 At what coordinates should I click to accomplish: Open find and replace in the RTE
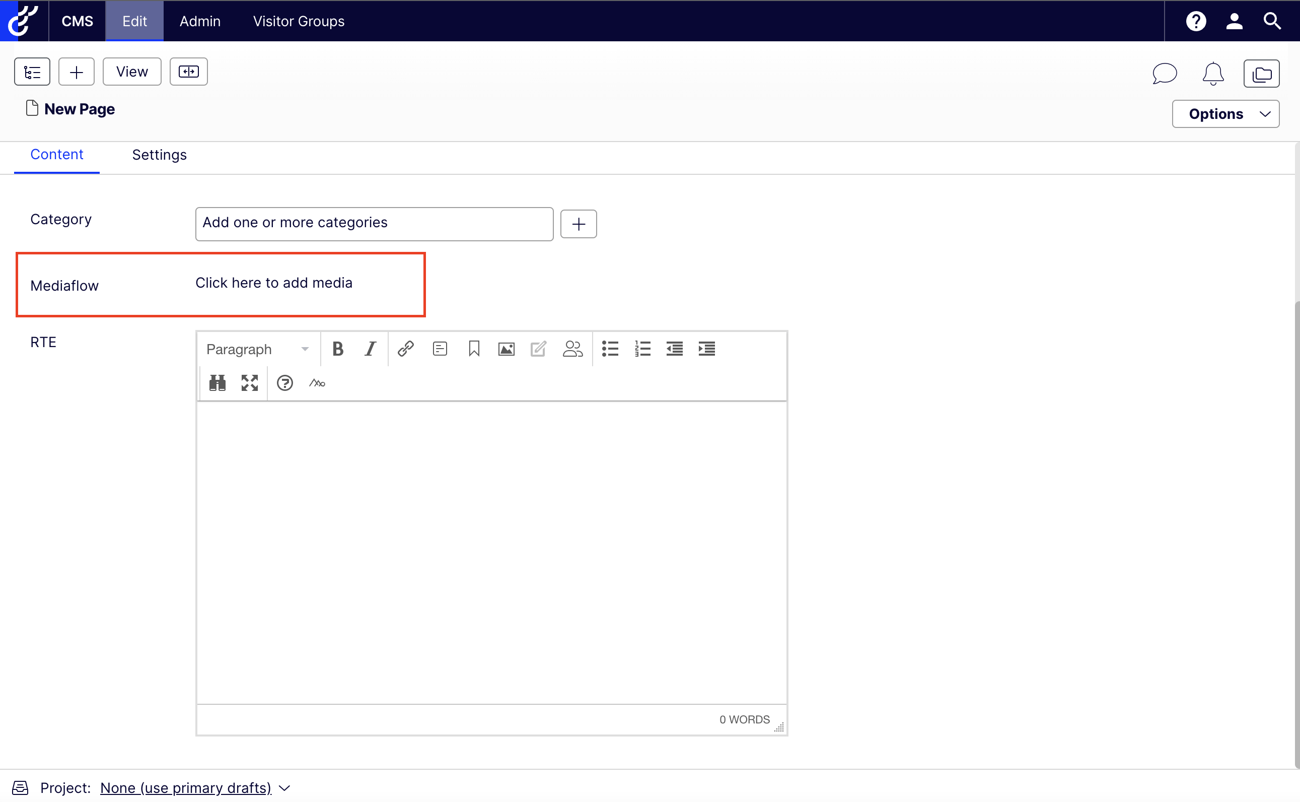point(217,382)
